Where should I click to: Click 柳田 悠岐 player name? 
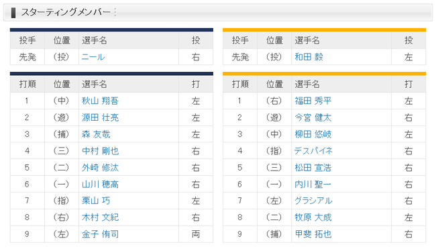(313, 134)
